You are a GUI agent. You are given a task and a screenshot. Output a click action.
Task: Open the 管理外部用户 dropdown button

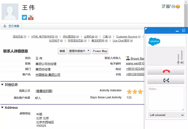coord(79,51)
